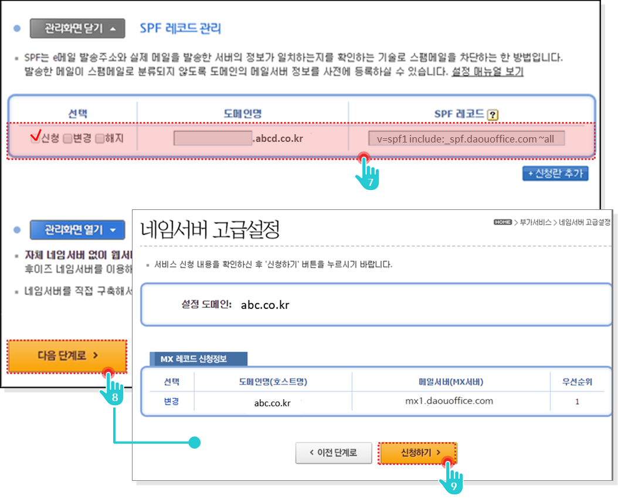Screen dimensions: 618x499
Task: Click the 다음 단계로 button
Action: click(x=67, y=355)
